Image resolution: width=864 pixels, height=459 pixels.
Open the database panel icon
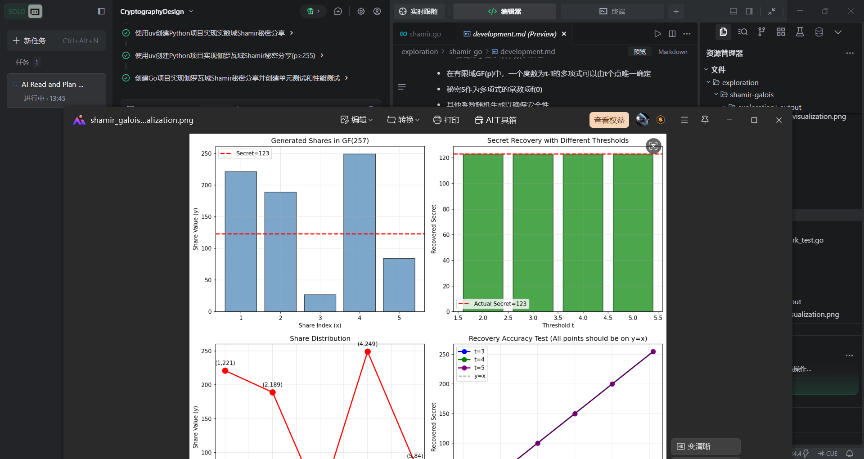(819, 32)
